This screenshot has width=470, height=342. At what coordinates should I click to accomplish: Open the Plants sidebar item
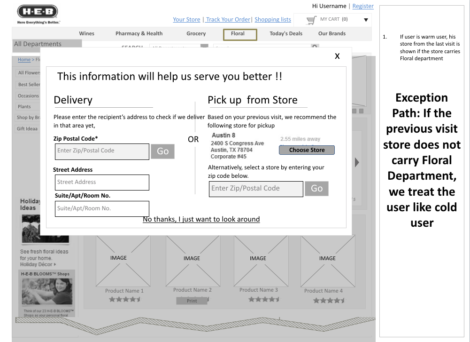pos(28,107)
